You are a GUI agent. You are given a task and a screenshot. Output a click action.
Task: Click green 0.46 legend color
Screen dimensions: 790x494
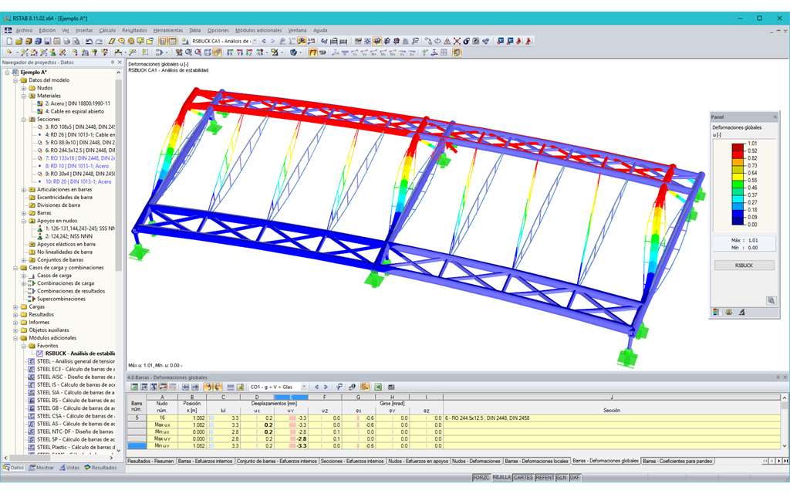click(738, 184)
